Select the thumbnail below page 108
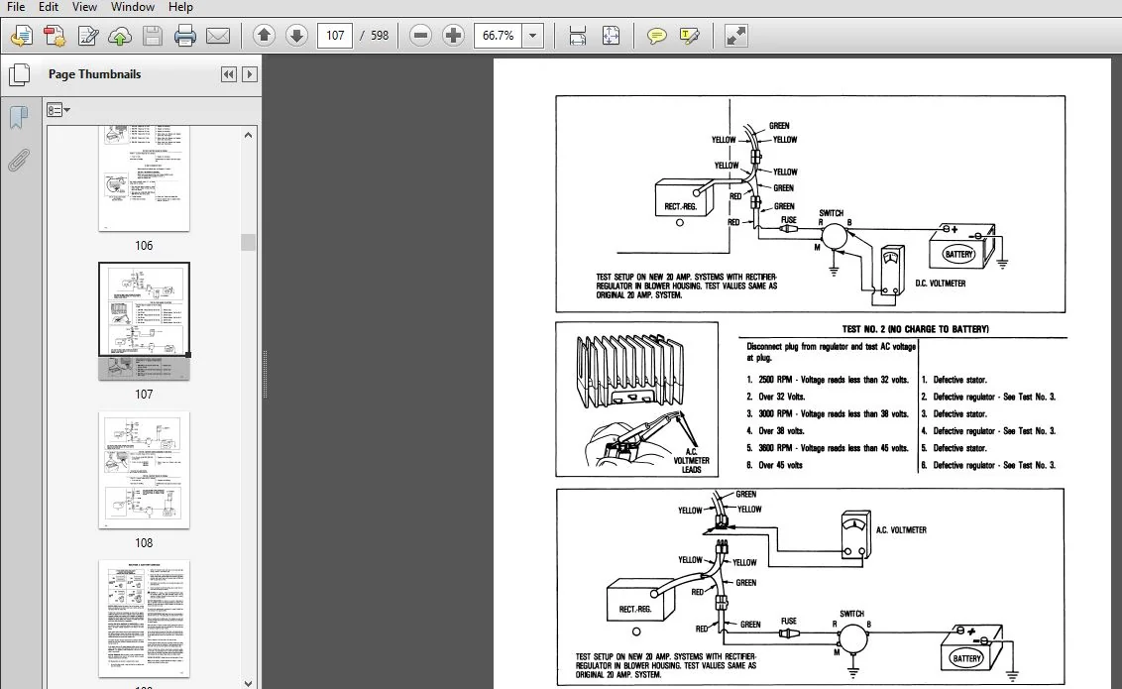1122x689 pixels. coord(144,619)
